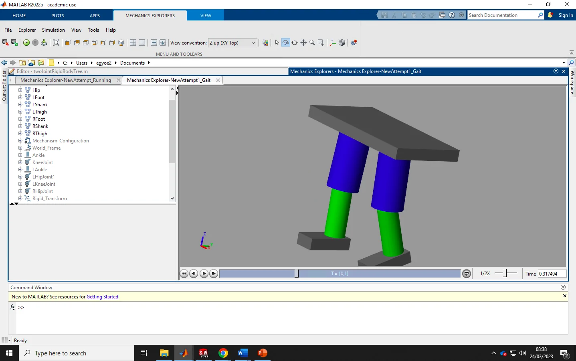The width and height of the screenshot is (576, 361).
Task: Click the Stop simulation icon in toolbar
Action: click(x=35, y=43)
